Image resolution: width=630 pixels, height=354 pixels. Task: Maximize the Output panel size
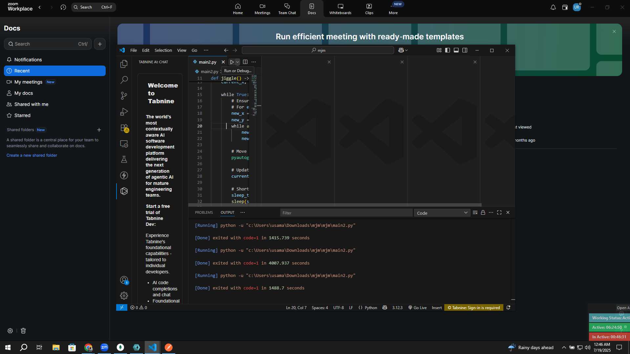point(499,213)
